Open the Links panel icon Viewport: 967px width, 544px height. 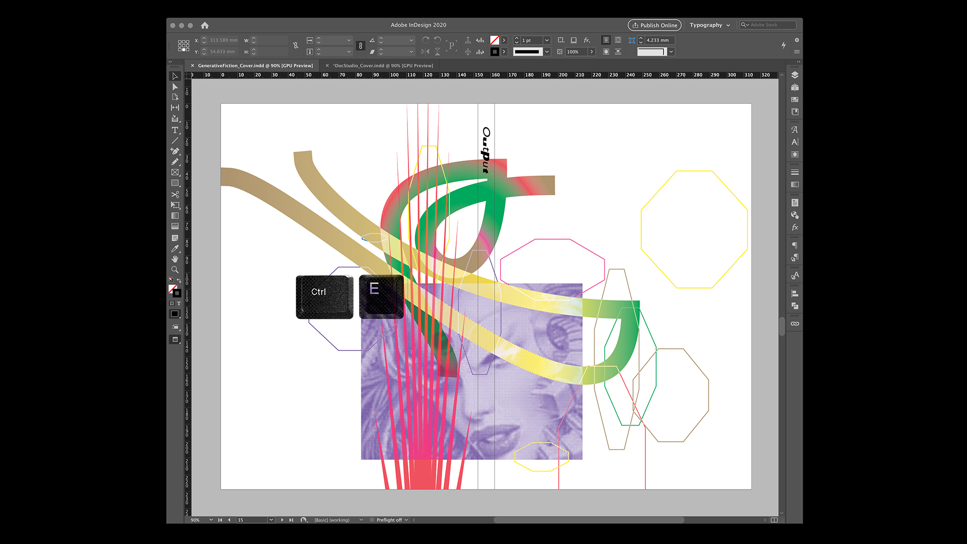[795, 324]
